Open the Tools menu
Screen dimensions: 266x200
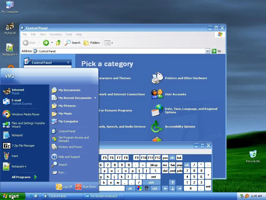pyautogui.click(x=69, y=34)
